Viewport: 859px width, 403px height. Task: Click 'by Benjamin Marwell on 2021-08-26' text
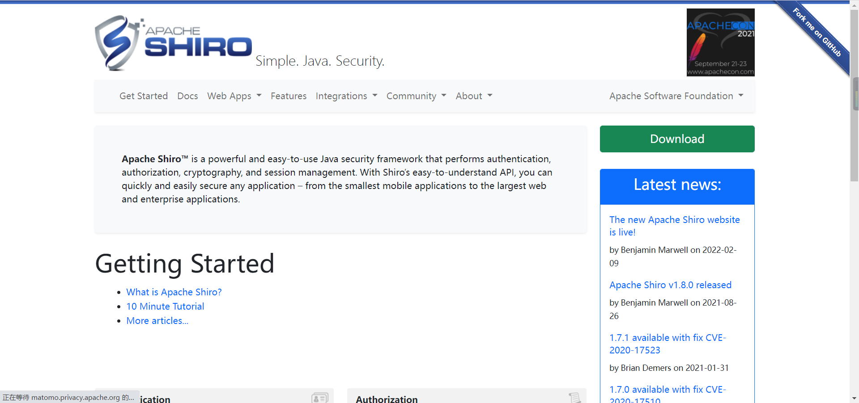click(x=673, y=309)
